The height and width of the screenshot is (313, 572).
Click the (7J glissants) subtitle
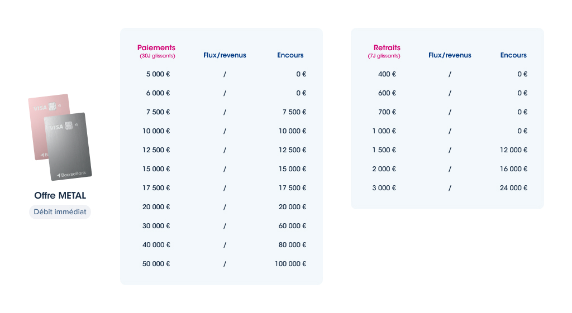pos(384,56)
